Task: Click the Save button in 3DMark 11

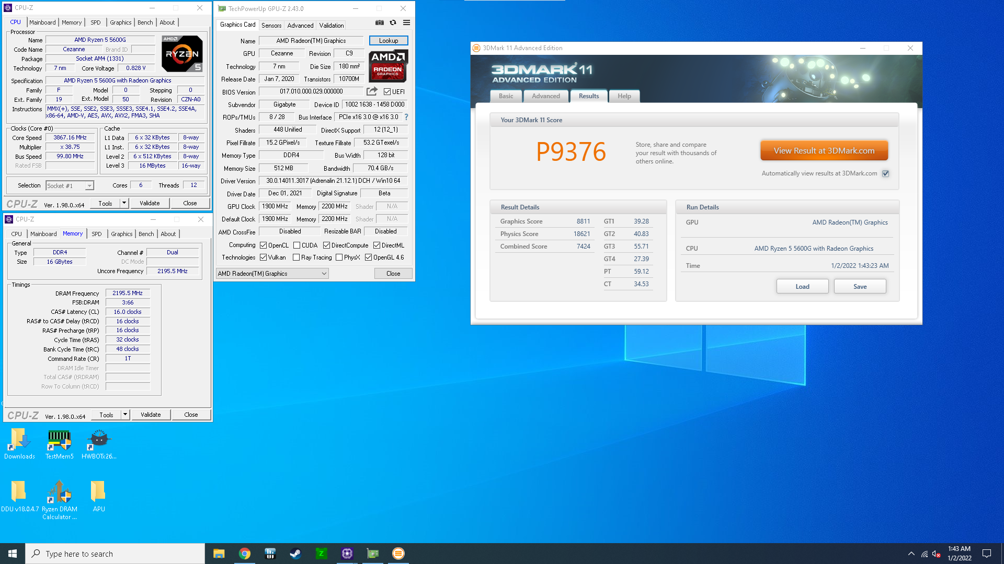Action: point(860,286)
